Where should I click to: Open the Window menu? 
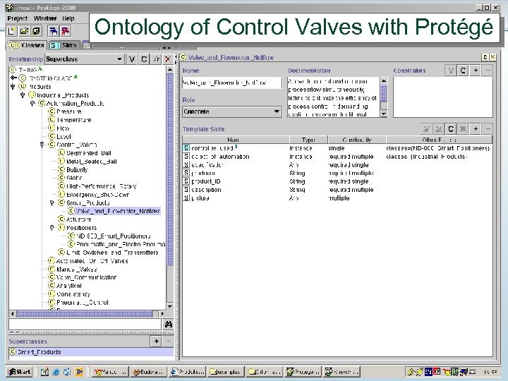click(x=45, y=18)
